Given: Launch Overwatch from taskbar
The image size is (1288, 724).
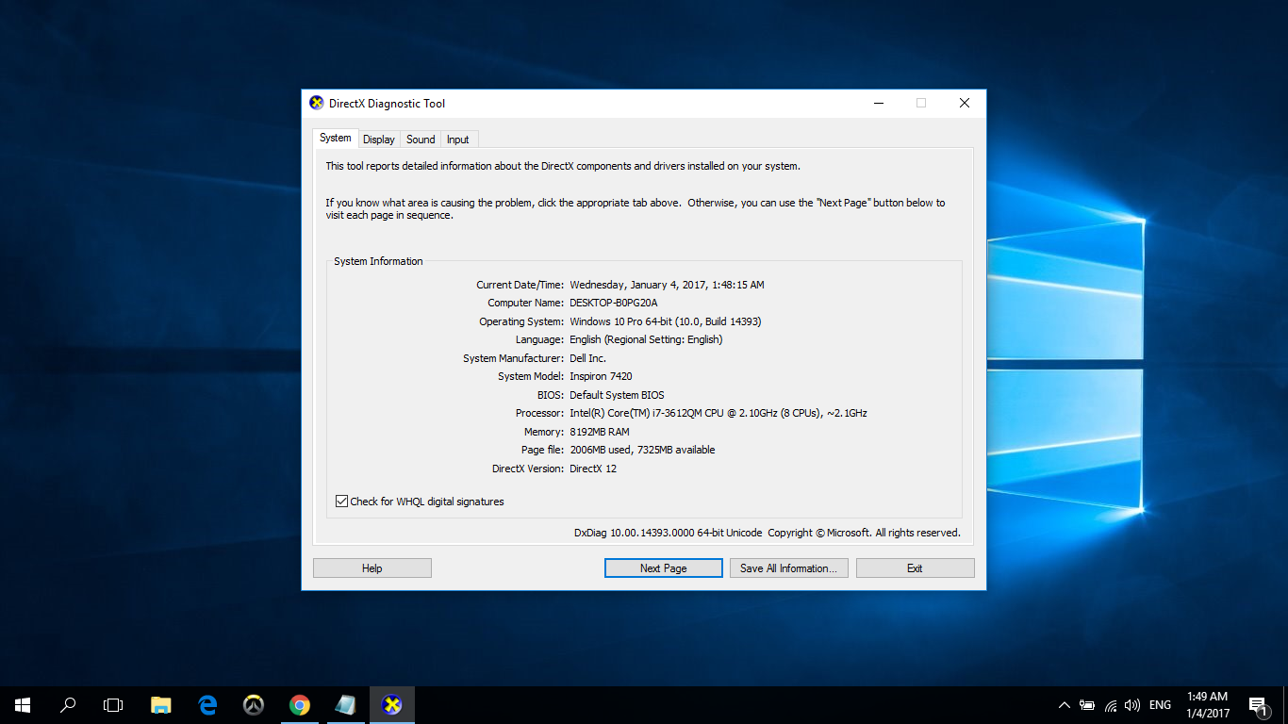Looking at the screenshot, I should pos(254,704).
